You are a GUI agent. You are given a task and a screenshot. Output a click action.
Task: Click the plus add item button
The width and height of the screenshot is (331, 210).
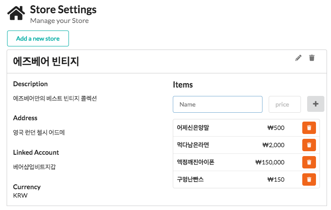click(316, 104)
